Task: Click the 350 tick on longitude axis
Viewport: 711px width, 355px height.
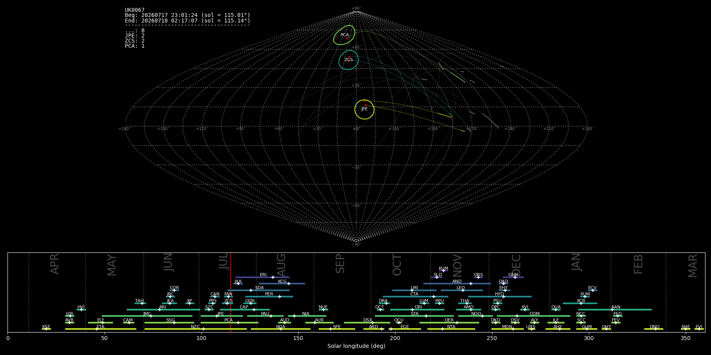Action: (x=685, y=338)
